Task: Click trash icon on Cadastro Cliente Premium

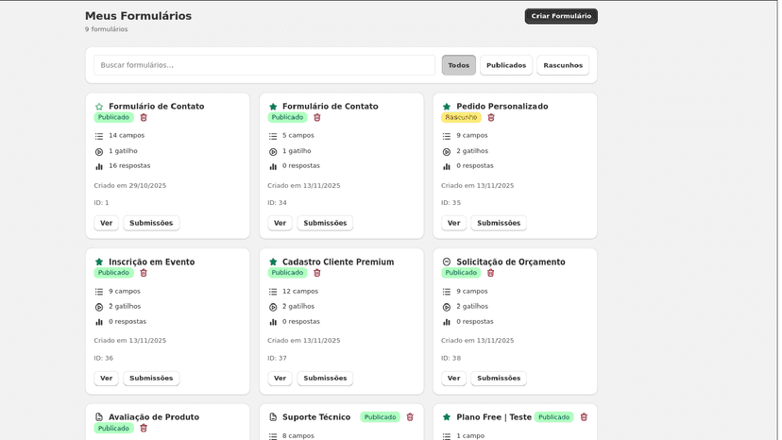Action: click(317, 273)
